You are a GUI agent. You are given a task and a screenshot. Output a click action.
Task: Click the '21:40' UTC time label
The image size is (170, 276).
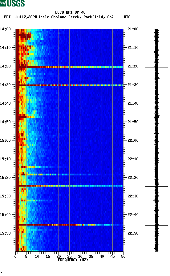pyautogui.click(x=133, y=103)
